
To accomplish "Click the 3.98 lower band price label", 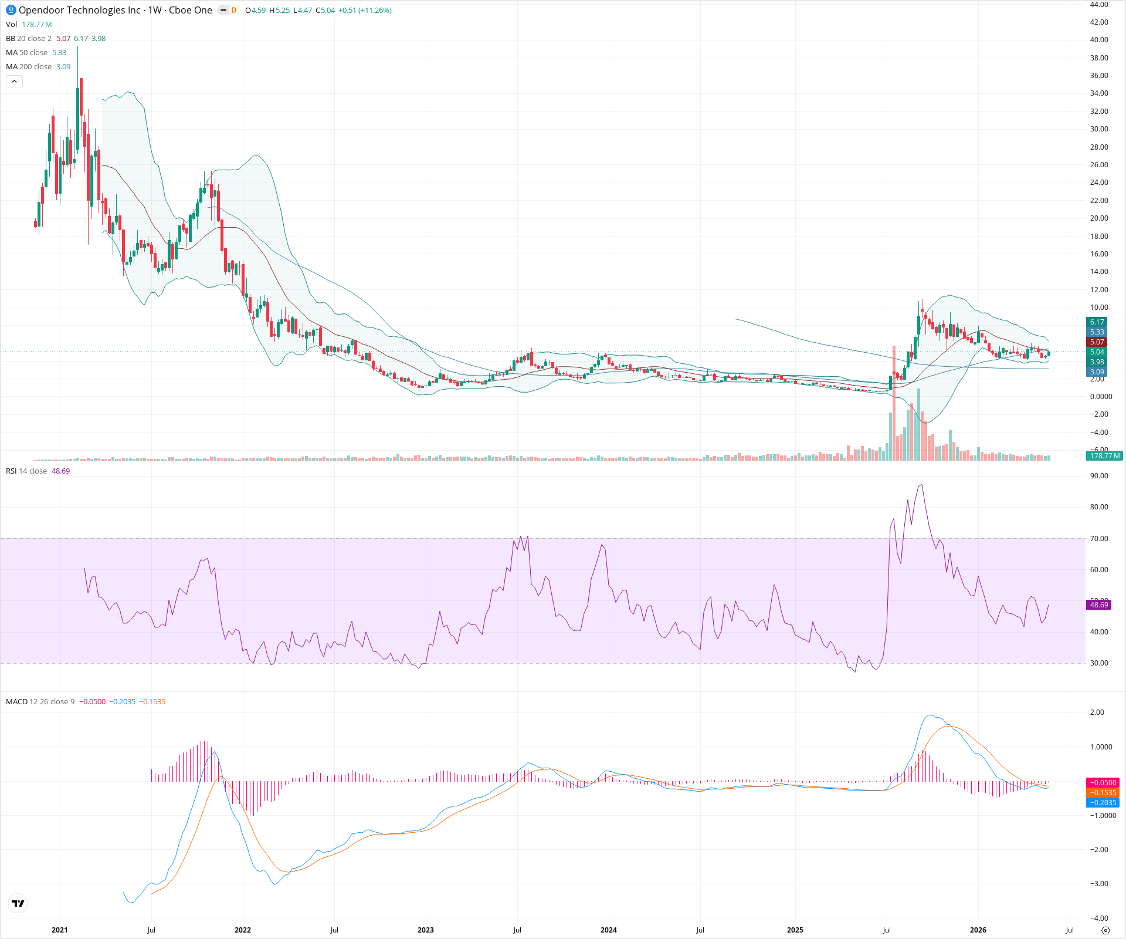I will 1097,362.
